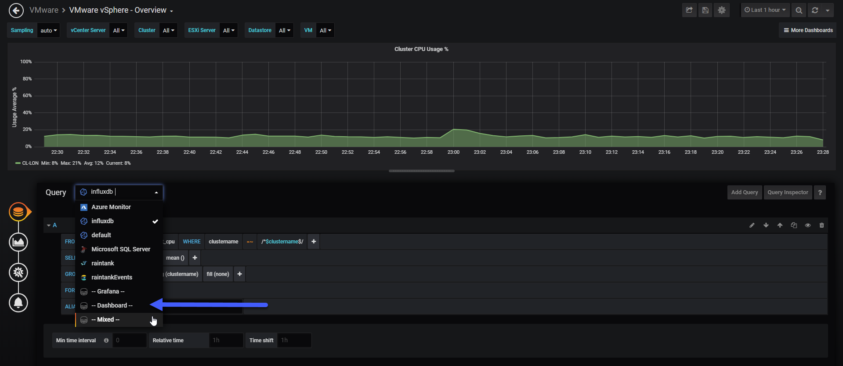Refresh the dashboard using the refresh icon
Screen dimensions: 843x366
[x=815, y=10]
